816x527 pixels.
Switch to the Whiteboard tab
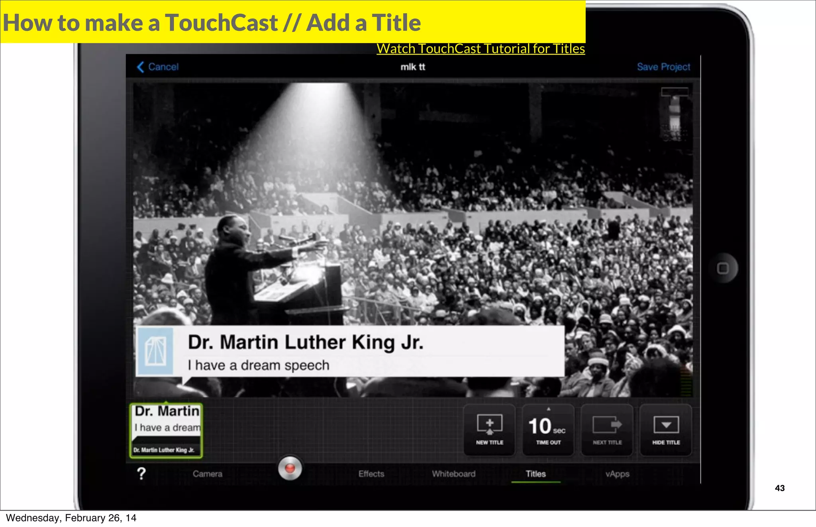click(454, 474)
